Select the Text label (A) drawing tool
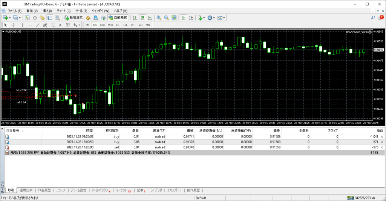This screenshot has width=386, height=201. coord(60,25)
